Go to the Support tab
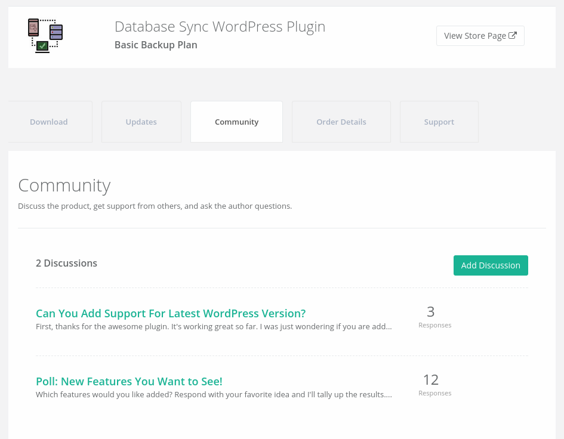Screen dimensions: 564x439 click(x=439, y=122)
